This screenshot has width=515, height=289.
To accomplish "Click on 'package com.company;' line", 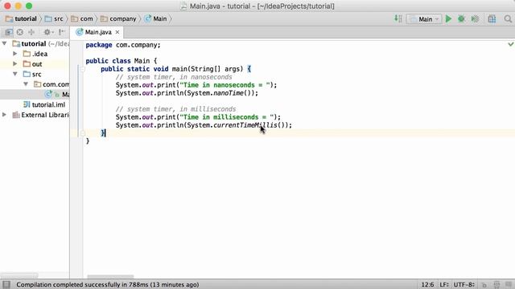I will click(x=123, y=45).
